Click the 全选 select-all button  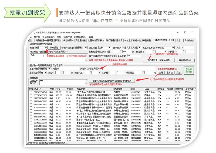click(161, 72)
